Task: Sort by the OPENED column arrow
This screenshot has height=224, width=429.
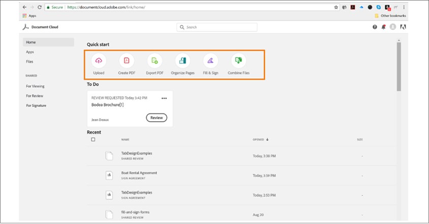Action: click(x=268, y=139)
